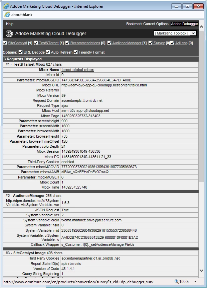Click the System Variable mid value
Viewport: 207px width, 288px height.
coord(99,230)
